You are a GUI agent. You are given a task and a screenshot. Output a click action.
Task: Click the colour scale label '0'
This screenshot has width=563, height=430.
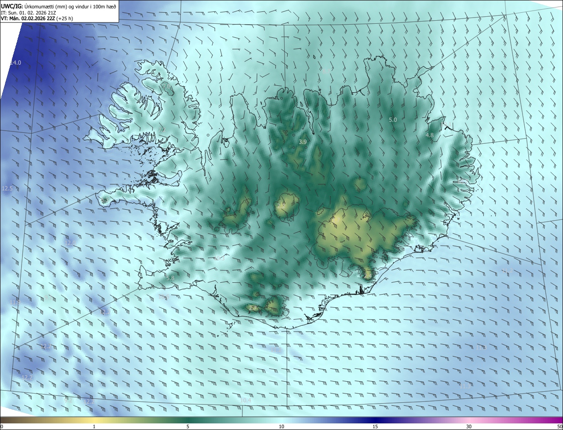coord(2,426)
